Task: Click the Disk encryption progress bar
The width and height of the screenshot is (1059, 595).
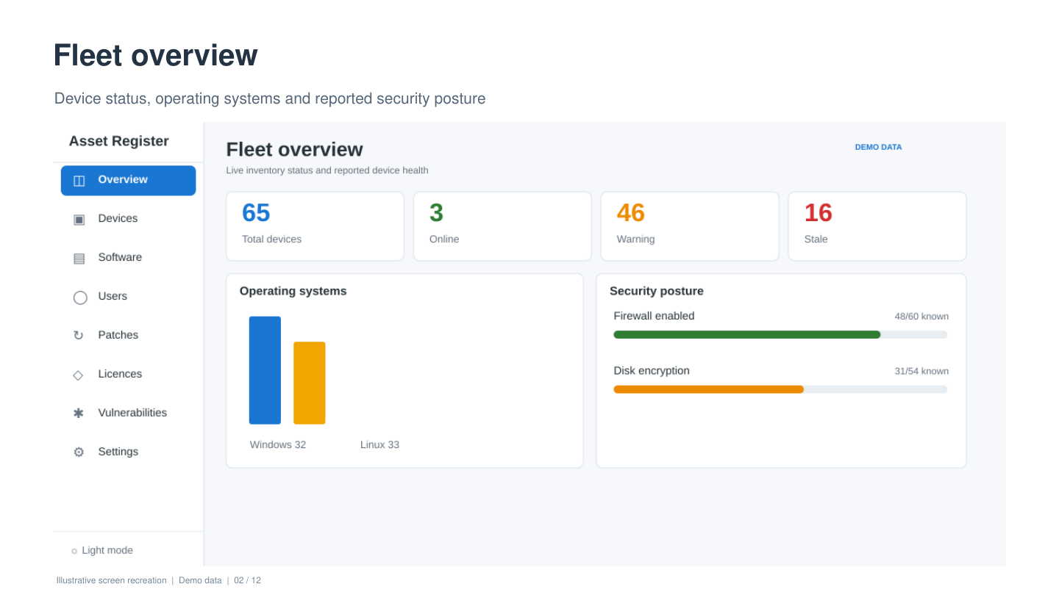Action: click(780, 389)
